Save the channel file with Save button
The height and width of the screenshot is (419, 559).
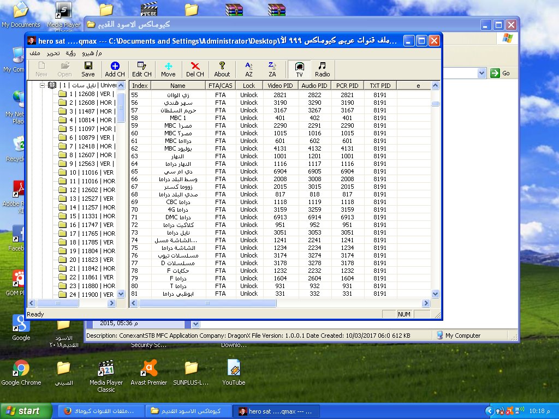point(88,69)
